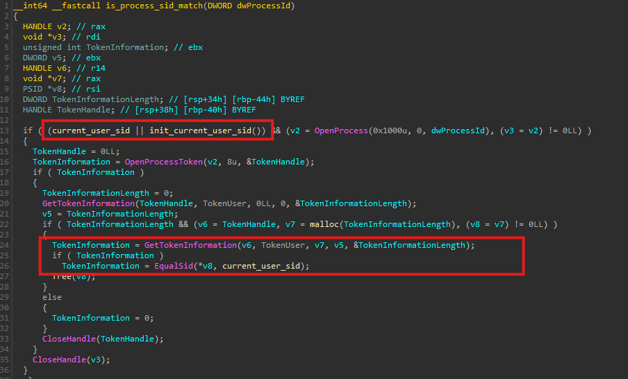Screen dimensions: 628x379
Task: Click the malloc function call
Action: (x=322, y=224)
